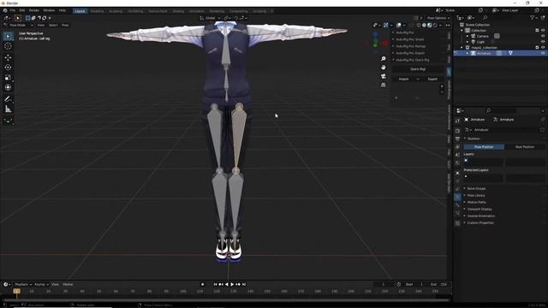Open the Global orientation dropdown
This screenshot has width=548, height=308.
pyautogui.click(x=210, y=18)
